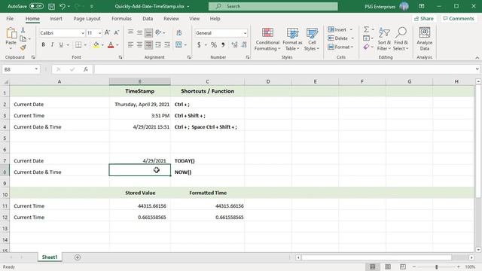Viewport: 482px width, 271px height.
Task: Click the Share button
Action: click(424, 18)
